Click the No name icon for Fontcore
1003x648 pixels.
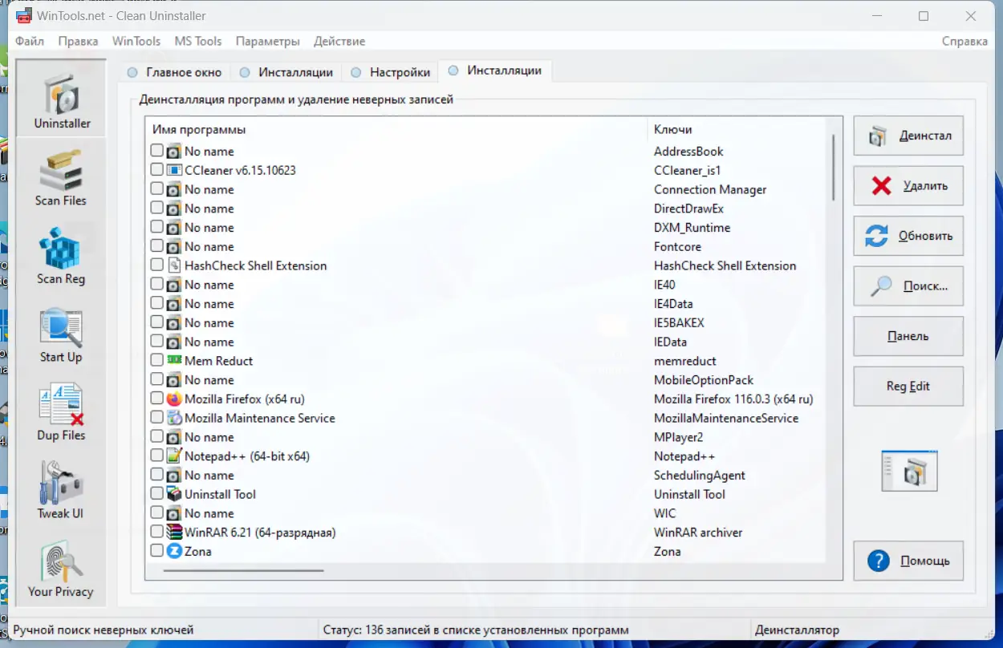[x=174, y=247]
